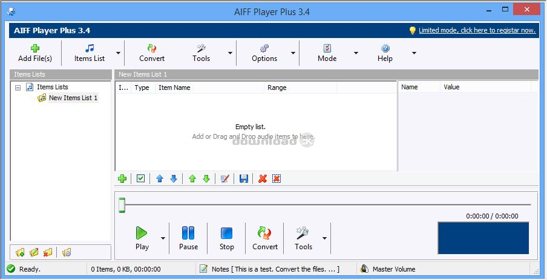Click the app icon in title bar
This screenshot has width=547, height=280.
point(11,11)
